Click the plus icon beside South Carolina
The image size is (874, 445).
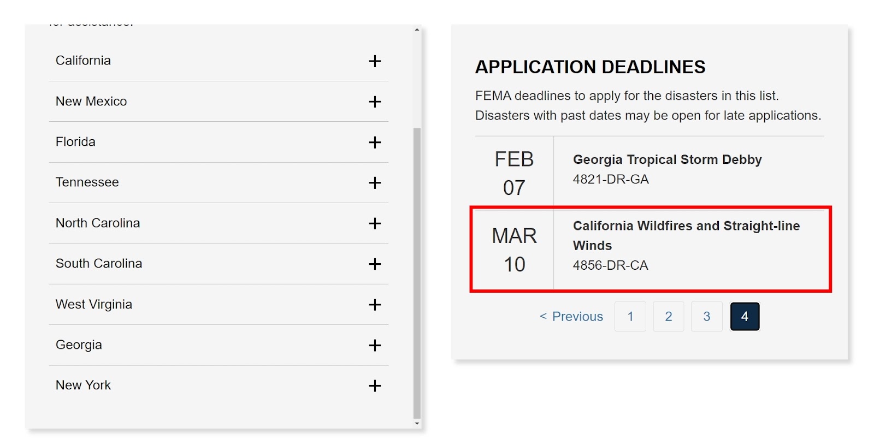point(374,264)
